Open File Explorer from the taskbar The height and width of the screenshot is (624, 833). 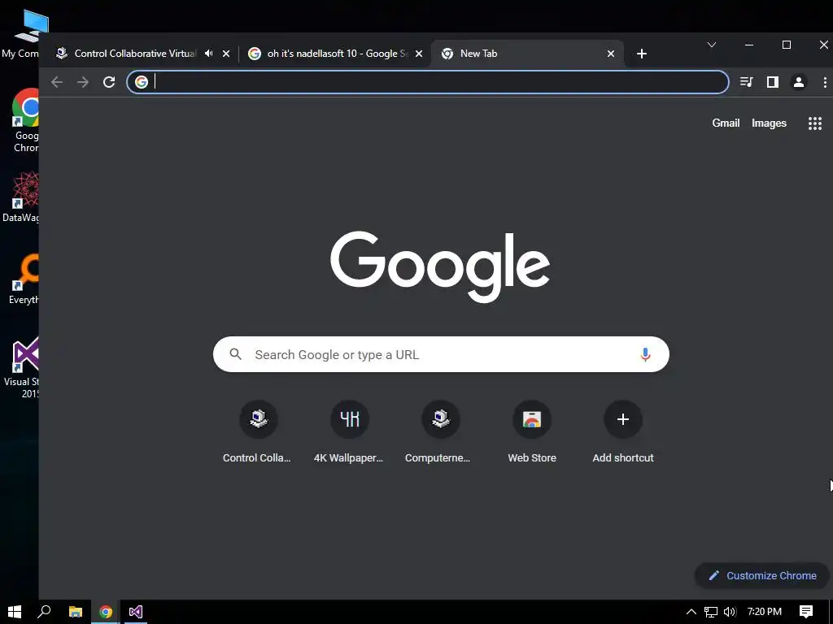coord(76,612)
